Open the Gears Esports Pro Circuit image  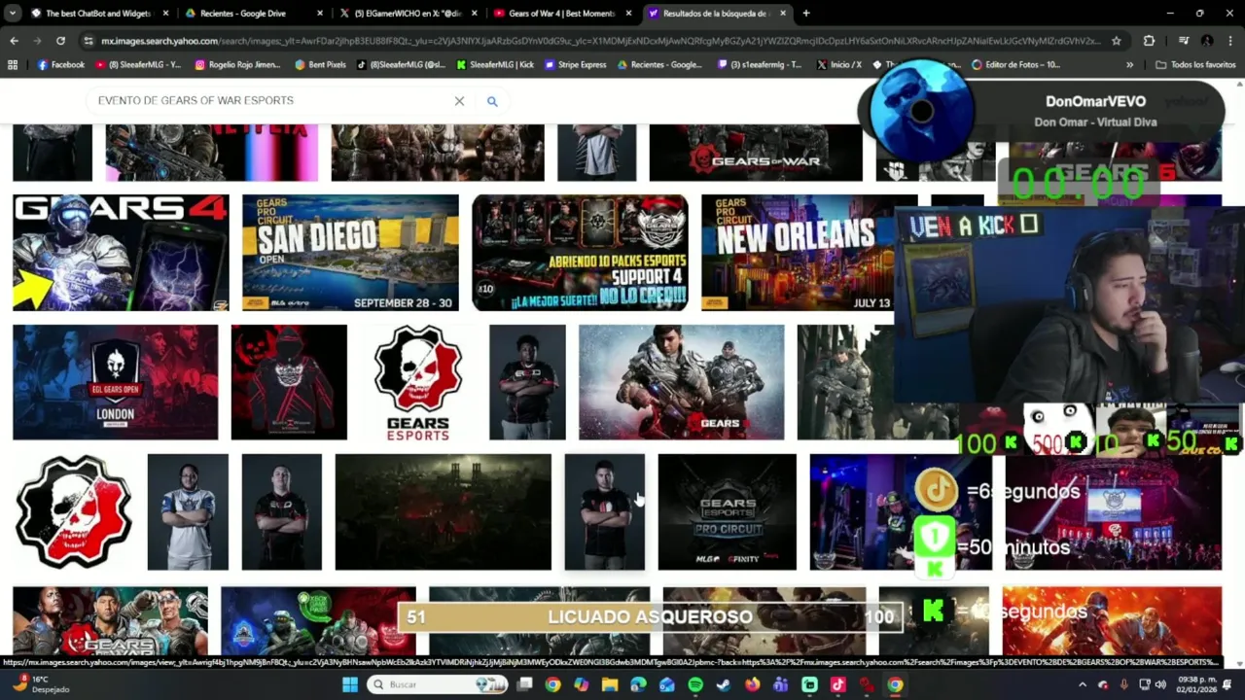click(727, 511)
